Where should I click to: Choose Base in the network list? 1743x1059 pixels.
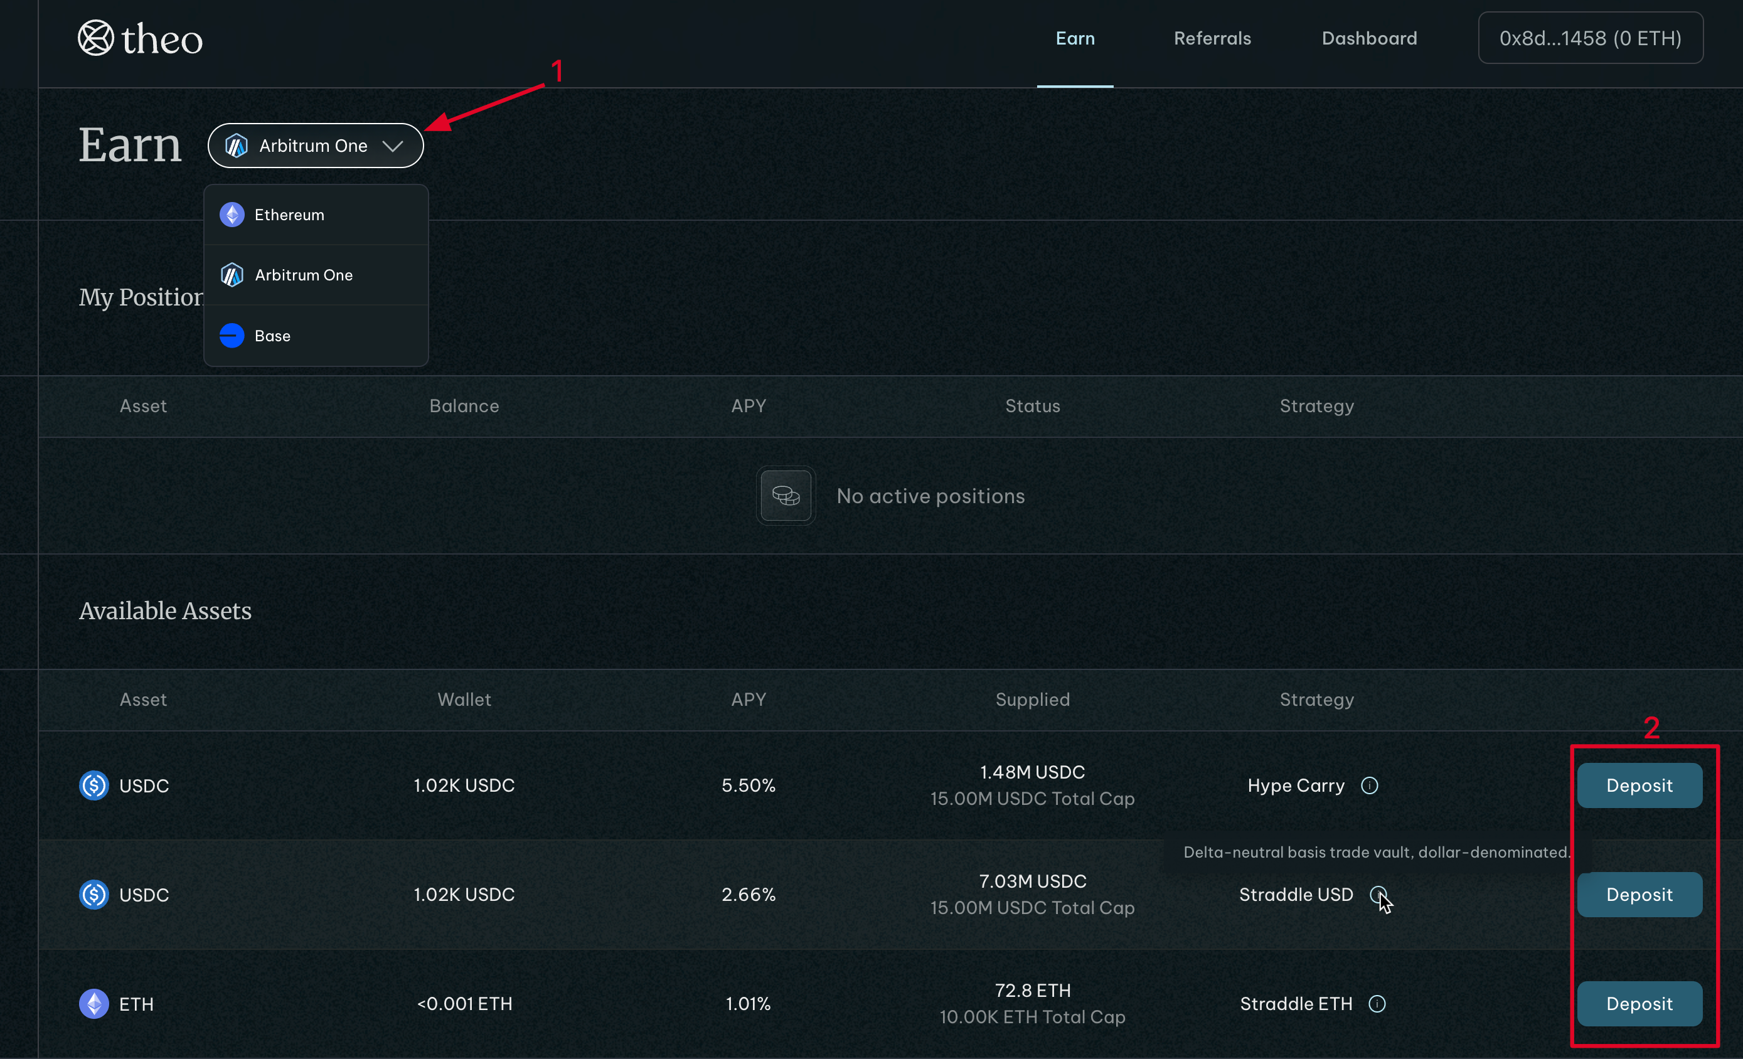(272, 336)
